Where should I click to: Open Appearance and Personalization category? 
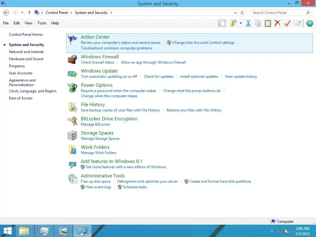(22, 82)
